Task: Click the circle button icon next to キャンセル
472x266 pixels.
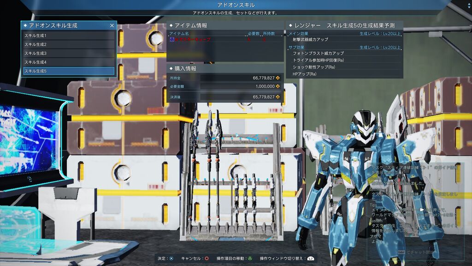Action: tap(207, 259)
